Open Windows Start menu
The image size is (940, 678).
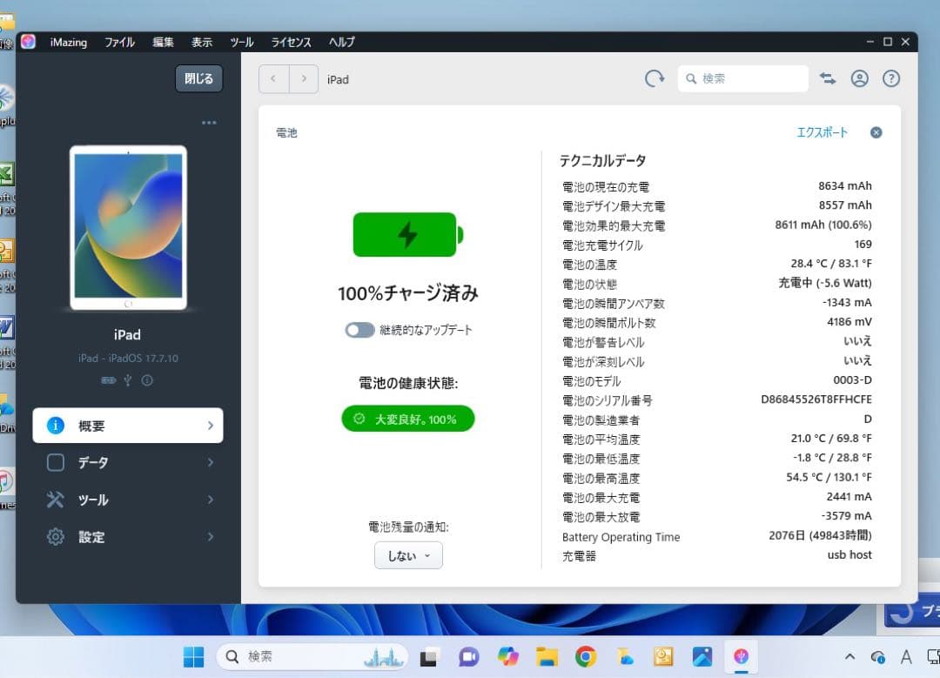coord(193,657)
